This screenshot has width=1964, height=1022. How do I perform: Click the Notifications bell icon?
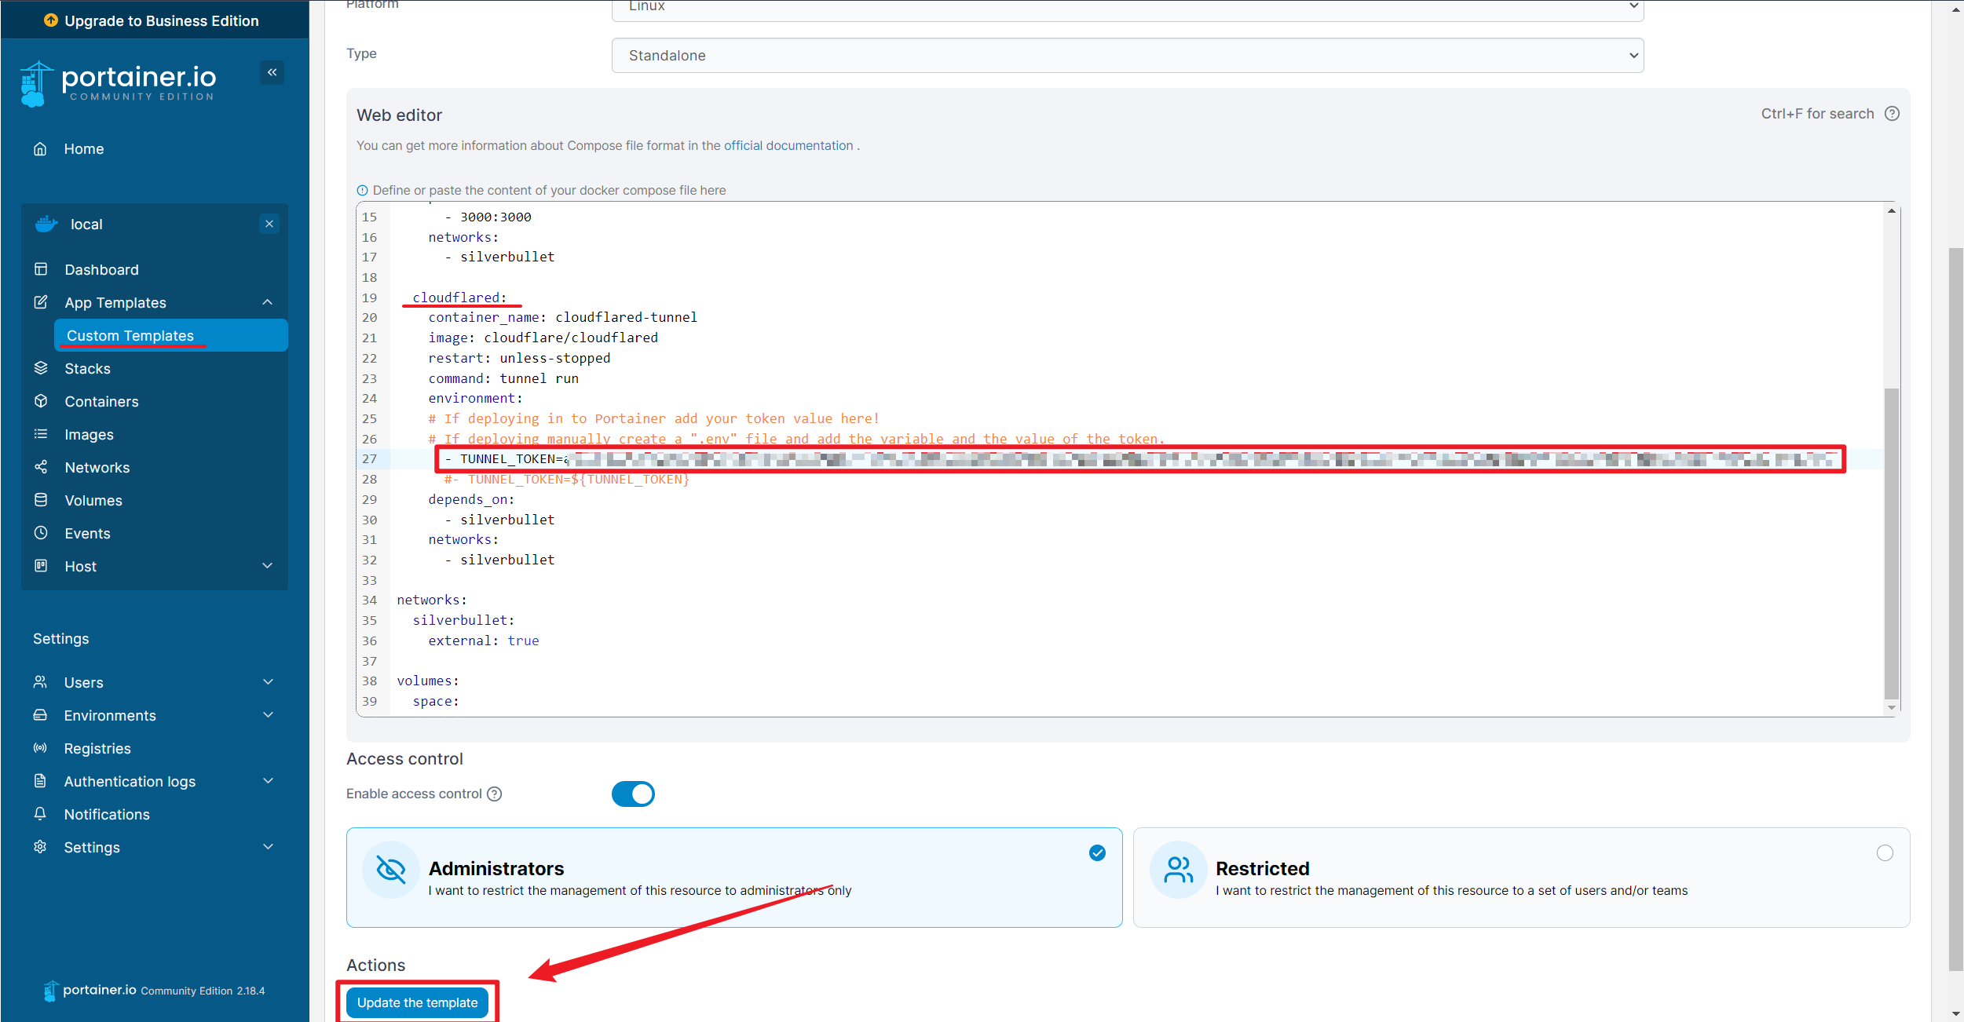(x=40, y=814)
